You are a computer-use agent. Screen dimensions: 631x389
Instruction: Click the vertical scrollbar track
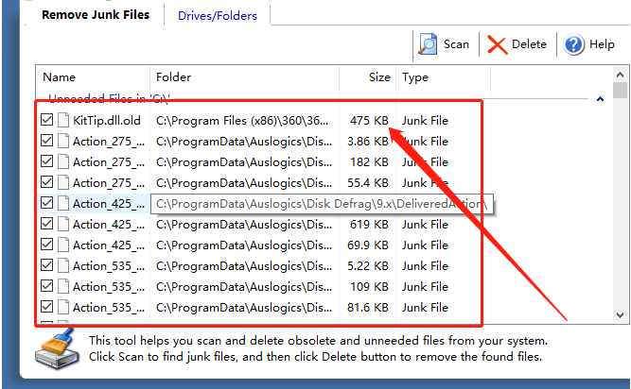[x=620, y=208]
